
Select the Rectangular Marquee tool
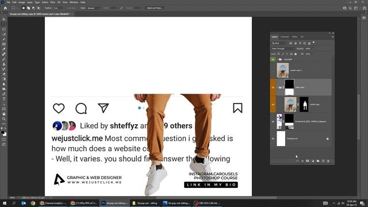[4, 24]
